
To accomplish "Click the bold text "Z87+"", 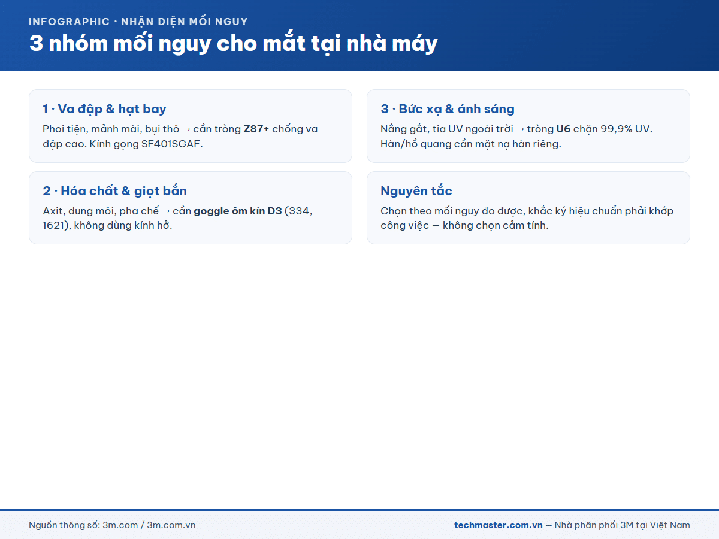I will point(256,129).
